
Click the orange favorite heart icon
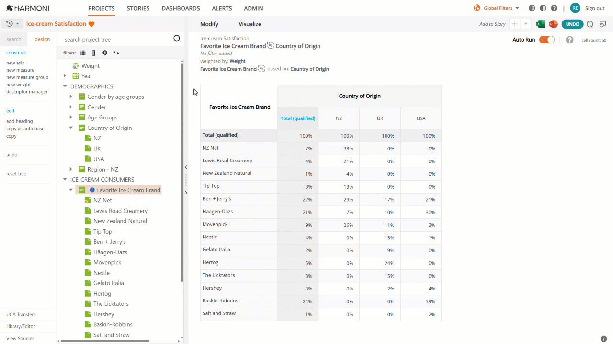click(91, 24)
